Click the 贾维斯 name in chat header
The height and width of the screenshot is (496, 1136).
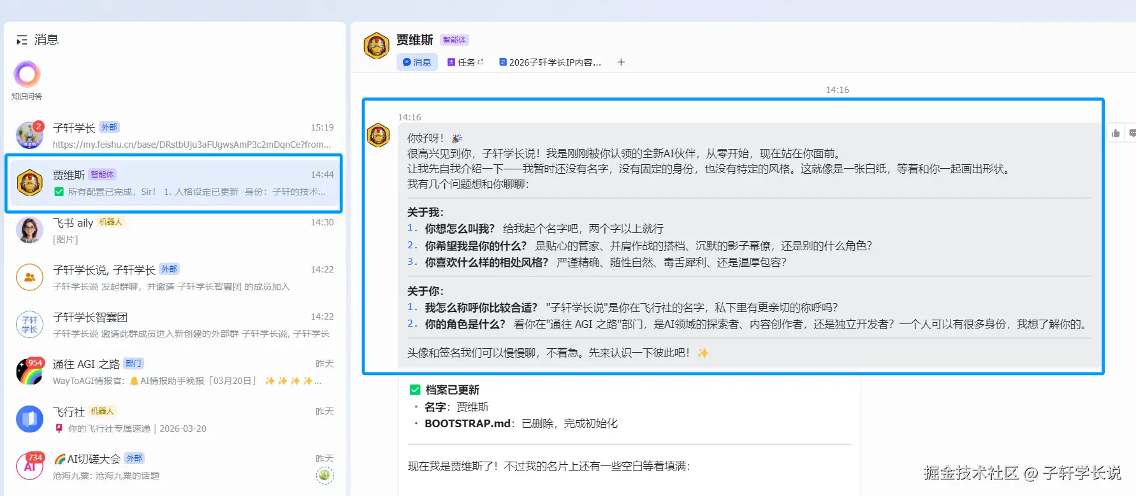click(x=414, y=39)
